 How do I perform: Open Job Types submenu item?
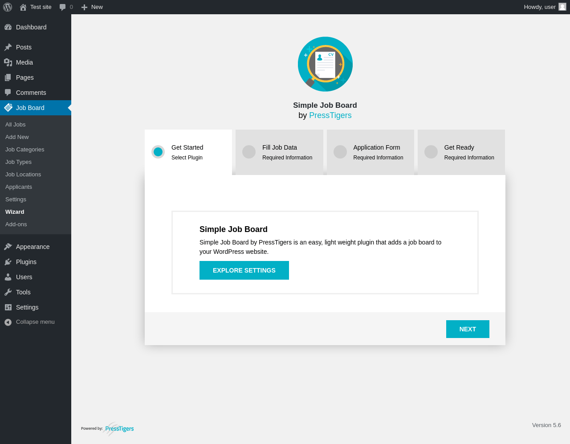pyautogui.click(x=36, y=162)
